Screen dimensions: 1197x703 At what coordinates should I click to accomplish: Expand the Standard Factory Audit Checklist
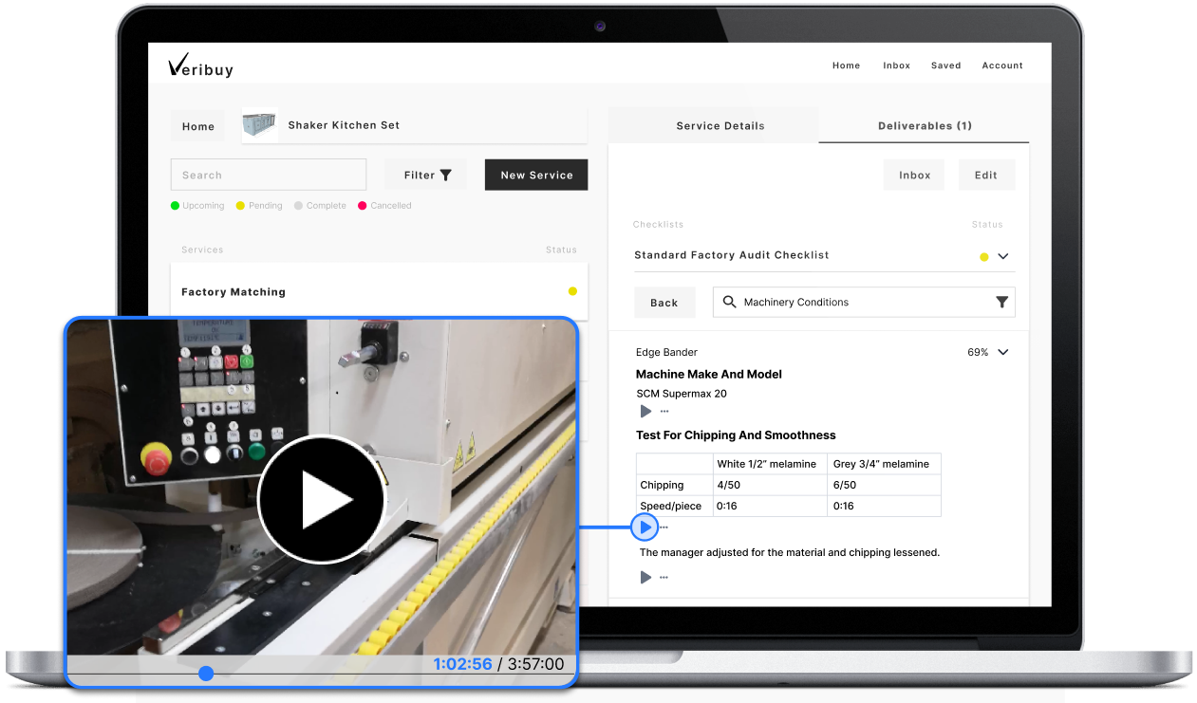1003,256
